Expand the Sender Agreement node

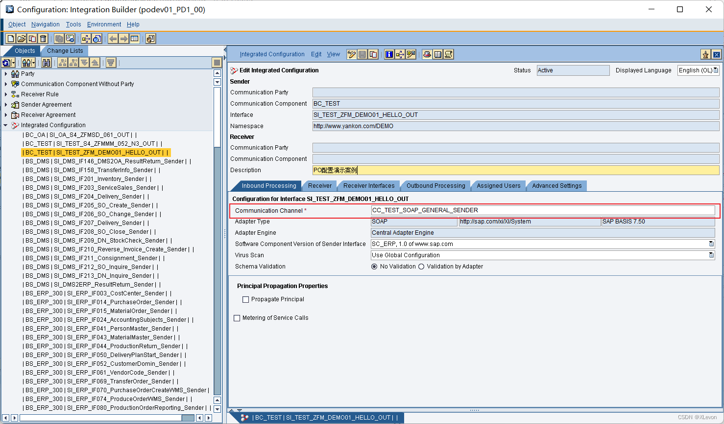coord(6,105)
